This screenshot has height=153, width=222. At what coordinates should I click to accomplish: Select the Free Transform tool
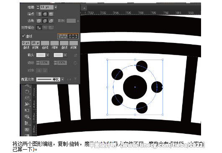click(x=27, y=110)
